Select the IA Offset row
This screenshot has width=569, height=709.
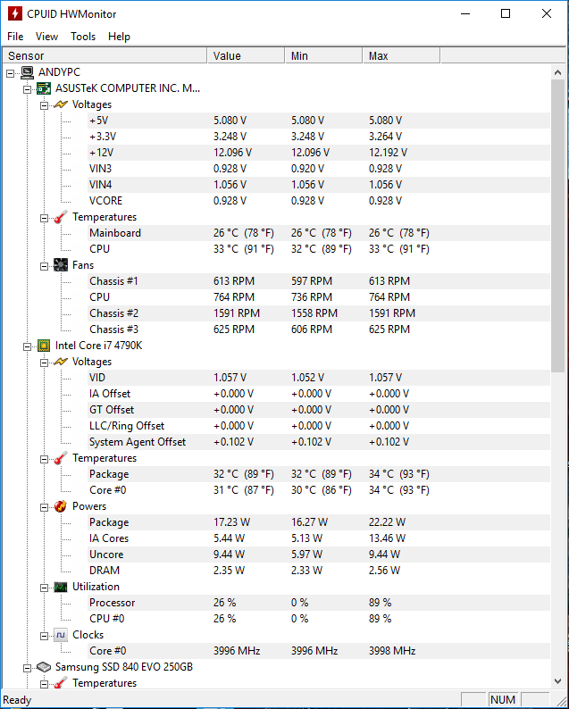319,394
